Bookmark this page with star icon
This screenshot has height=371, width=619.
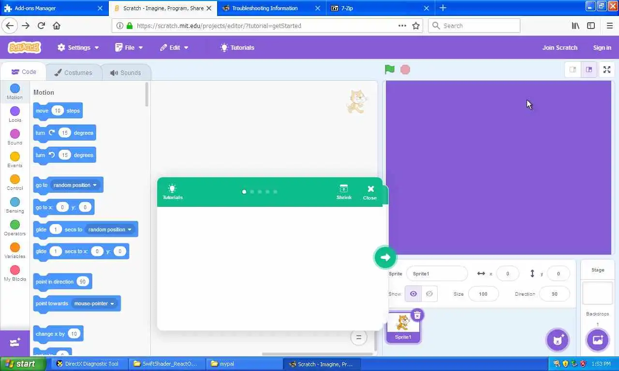tap(416, 26)
